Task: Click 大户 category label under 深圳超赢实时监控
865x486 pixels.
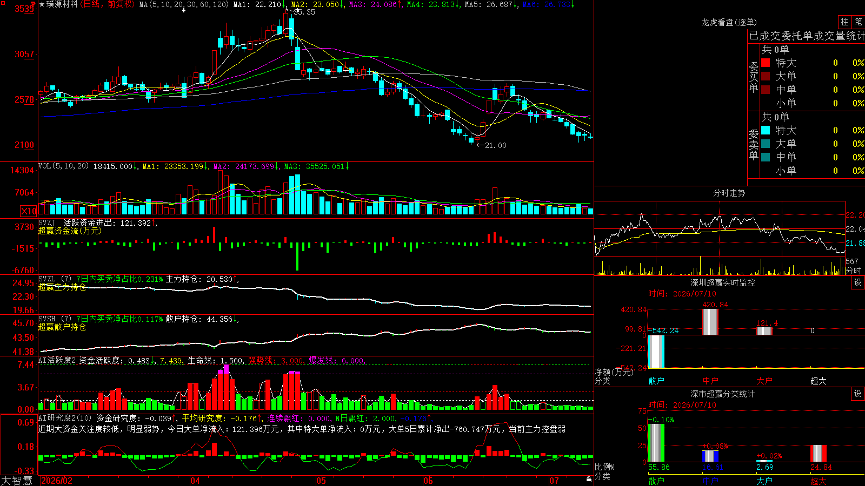Action: [x=764, y=381]
